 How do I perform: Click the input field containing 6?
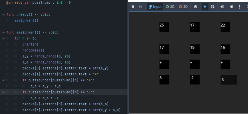pyautogui.click(x=229, y=80)
